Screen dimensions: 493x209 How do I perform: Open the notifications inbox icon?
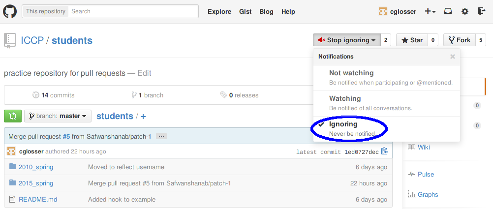point(448,12)
